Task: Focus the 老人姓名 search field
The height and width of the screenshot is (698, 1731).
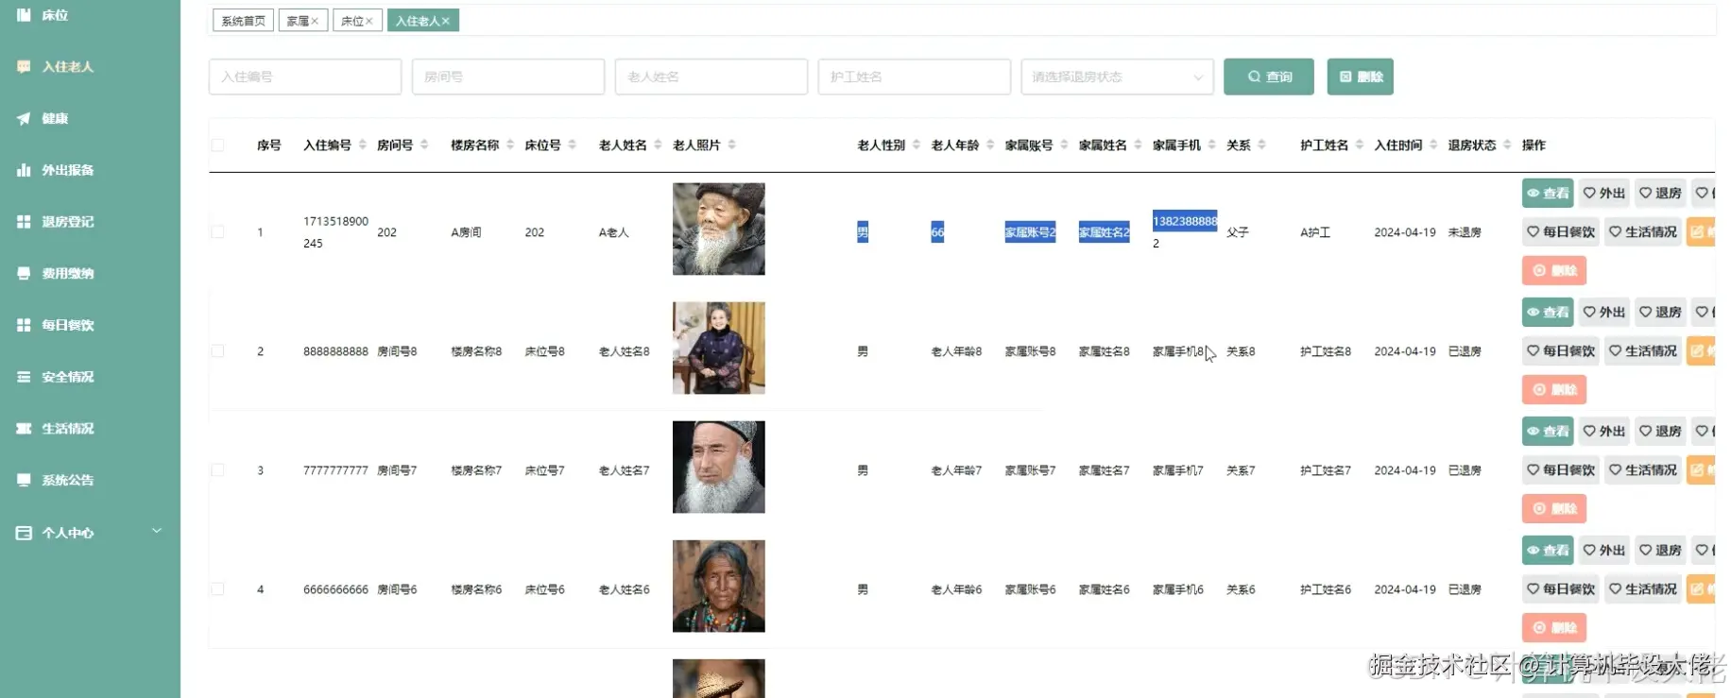Action: click(711, 77)
